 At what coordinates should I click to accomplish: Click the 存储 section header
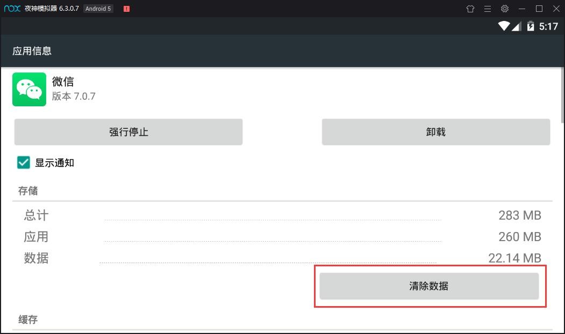[28, 191]
